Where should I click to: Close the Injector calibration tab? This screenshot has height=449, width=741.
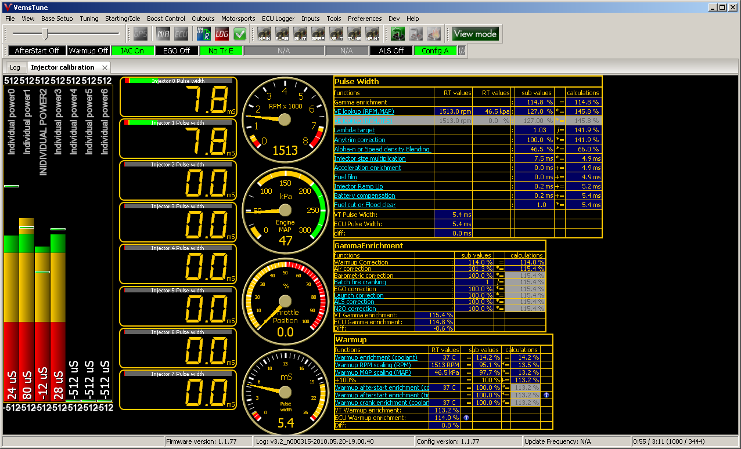[104, 67]
